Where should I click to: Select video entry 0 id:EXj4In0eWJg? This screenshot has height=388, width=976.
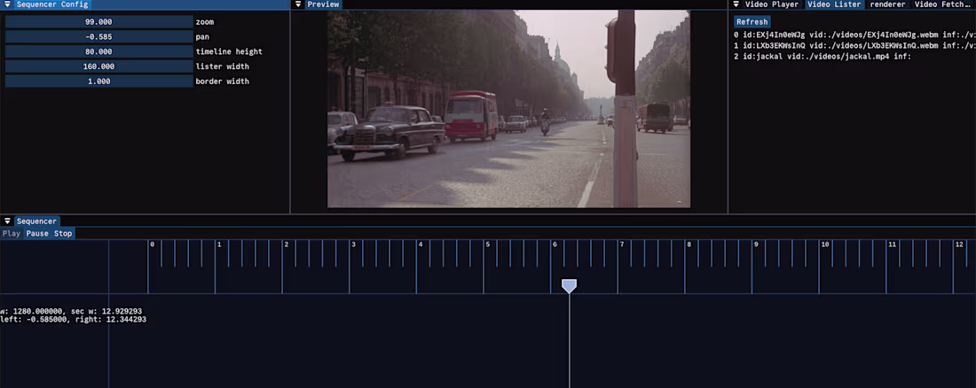pyautogui.click(x=854, y=35)
